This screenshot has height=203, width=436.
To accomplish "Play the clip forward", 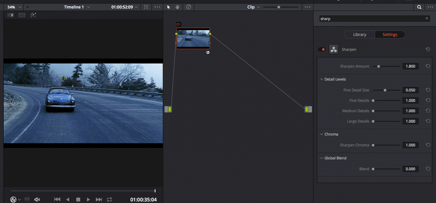I will pyautogui.click(x=89, y=199).
